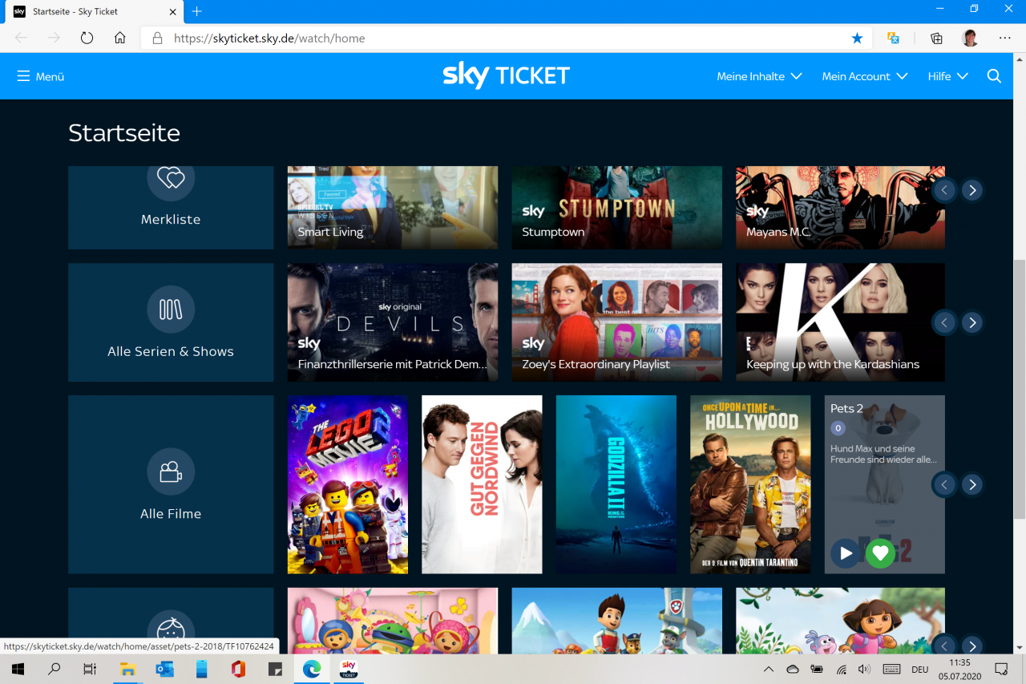1026x684 pixels.
Task: Open Windows Start menu
Action: tap(18, 669)
